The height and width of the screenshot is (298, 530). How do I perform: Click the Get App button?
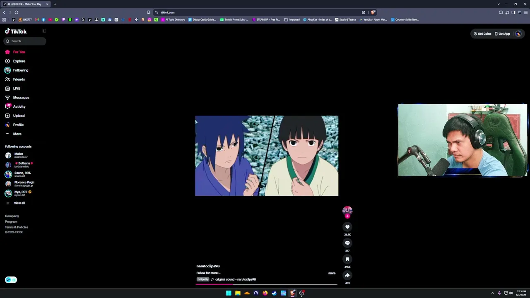click(x=502, y=34)
